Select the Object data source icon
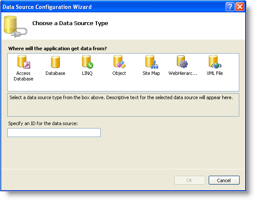255x200 pixels. pyautogui.click(x=119, y=63)
